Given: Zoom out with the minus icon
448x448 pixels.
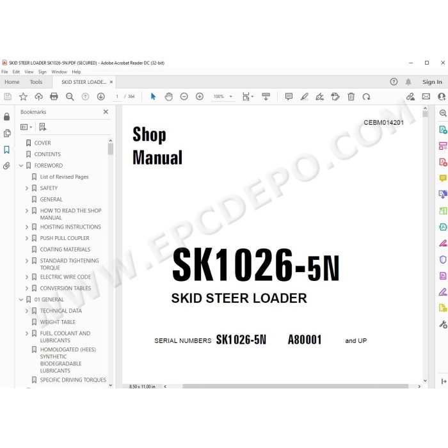Looking at the screenshot, I should pyautogui.click(x=184, y=97).
